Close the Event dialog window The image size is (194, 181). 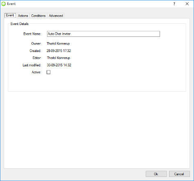(187, 4)
